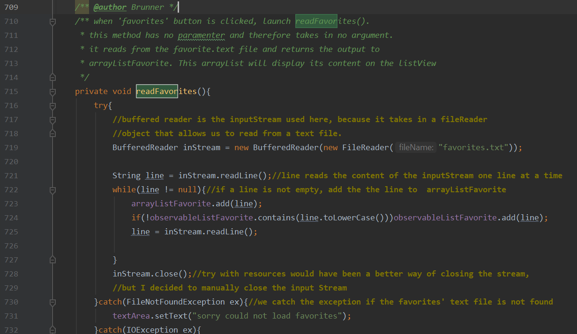The image size is (577, 334).
Task: Click the while loop fold end marker on line 727
Action: click(x=52, y=260)
